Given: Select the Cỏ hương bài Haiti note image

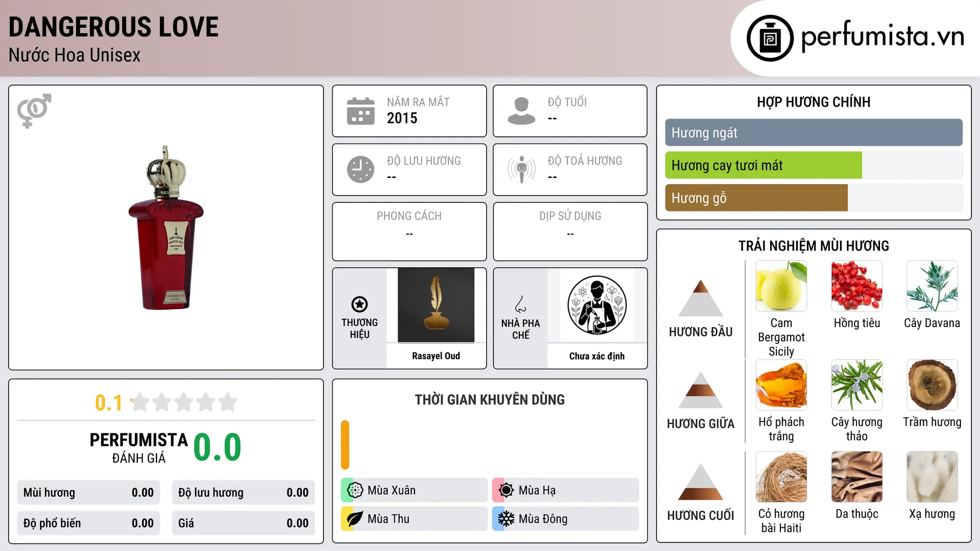Looking at the screenshot, I should coord(781,477).
